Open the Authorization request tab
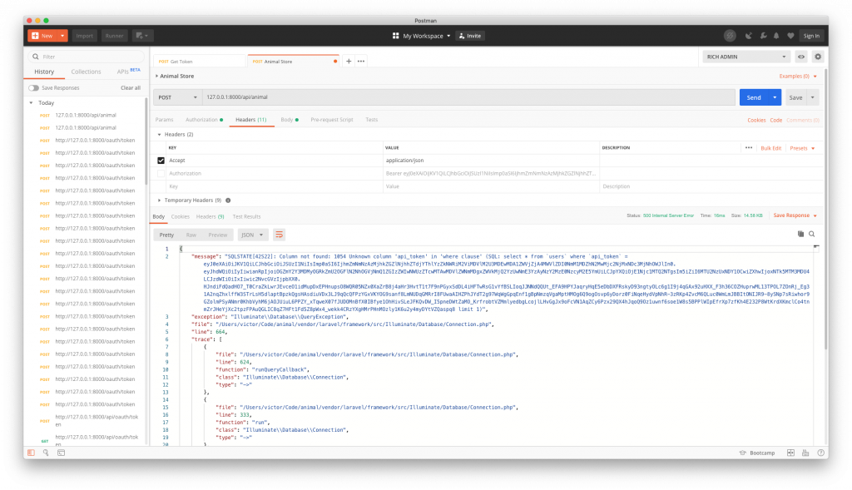 click(x=205, y=120)
